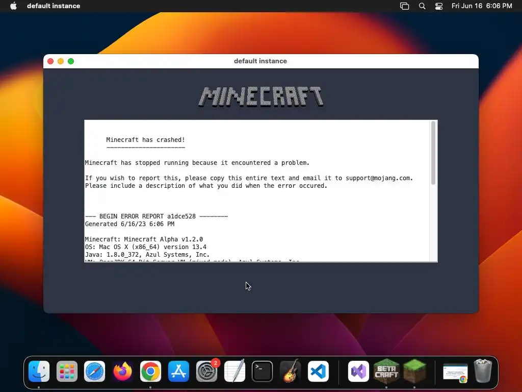Click 'Generated 6/16/23 6:06 PM' line
Viewport: 522px width, 392px height.
pos(129,224)
